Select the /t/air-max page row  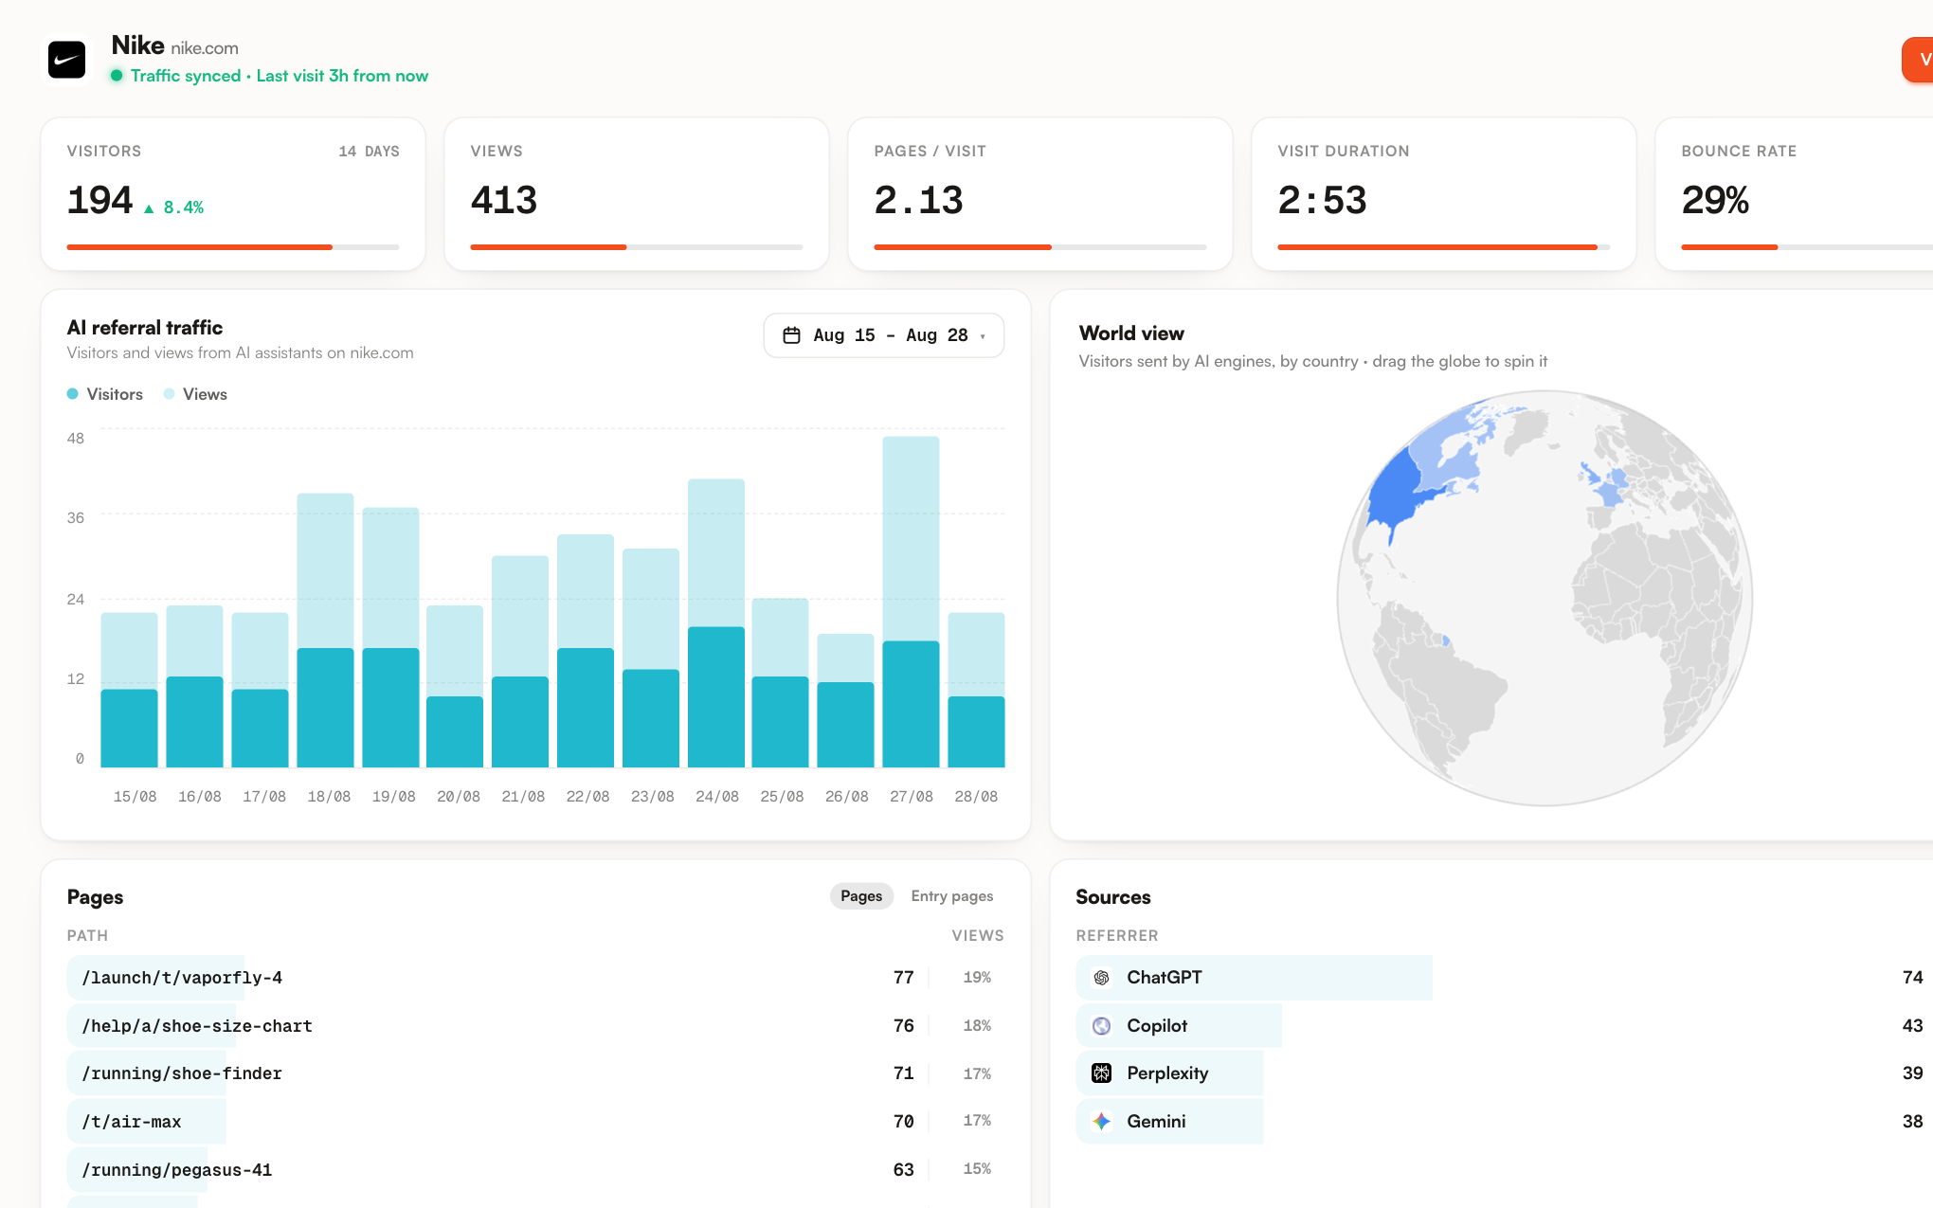pos(535,1122)
